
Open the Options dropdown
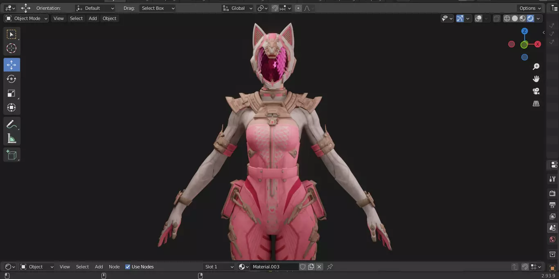click(x=530, y=8)
